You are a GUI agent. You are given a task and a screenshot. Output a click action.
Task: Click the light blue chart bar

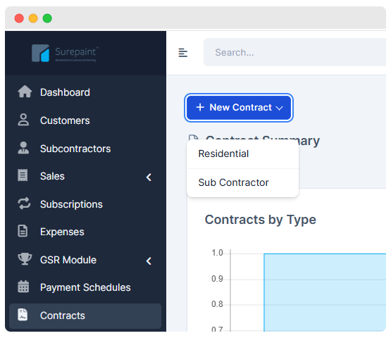[325, 293]
